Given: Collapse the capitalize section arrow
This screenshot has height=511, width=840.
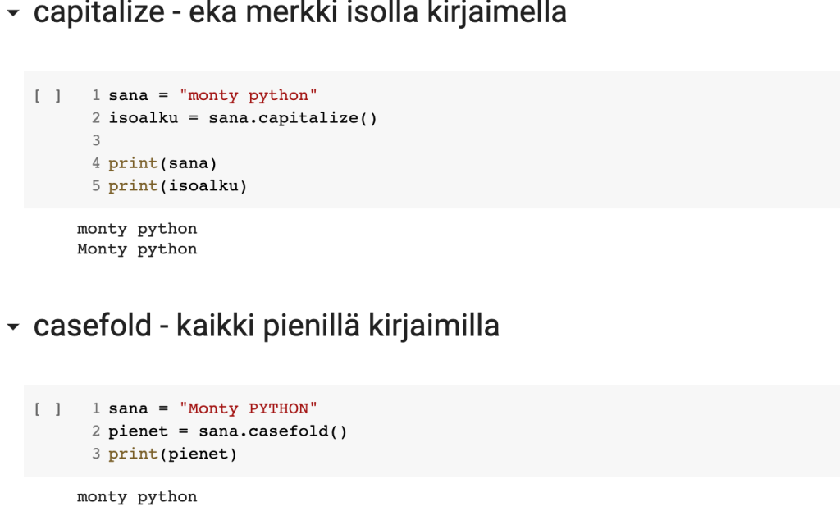Looking at the screenshot, I should [x=12, y=14].
